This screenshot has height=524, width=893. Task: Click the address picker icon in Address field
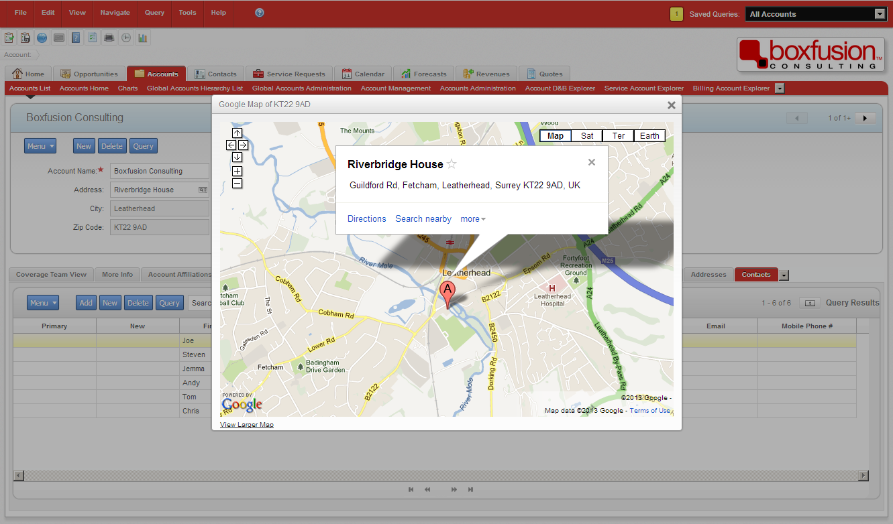pyautogui.click(x=203, y=190)
